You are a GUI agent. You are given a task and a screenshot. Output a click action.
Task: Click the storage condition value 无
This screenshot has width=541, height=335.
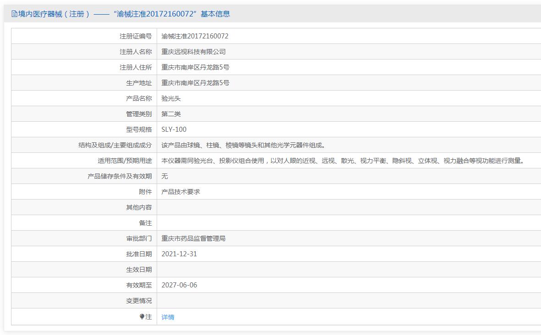(x=165, y=176)
